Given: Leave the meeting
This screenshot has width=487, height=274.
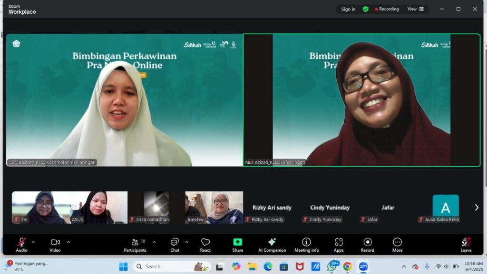Looking at the screenshot, I should coord(466,245).
